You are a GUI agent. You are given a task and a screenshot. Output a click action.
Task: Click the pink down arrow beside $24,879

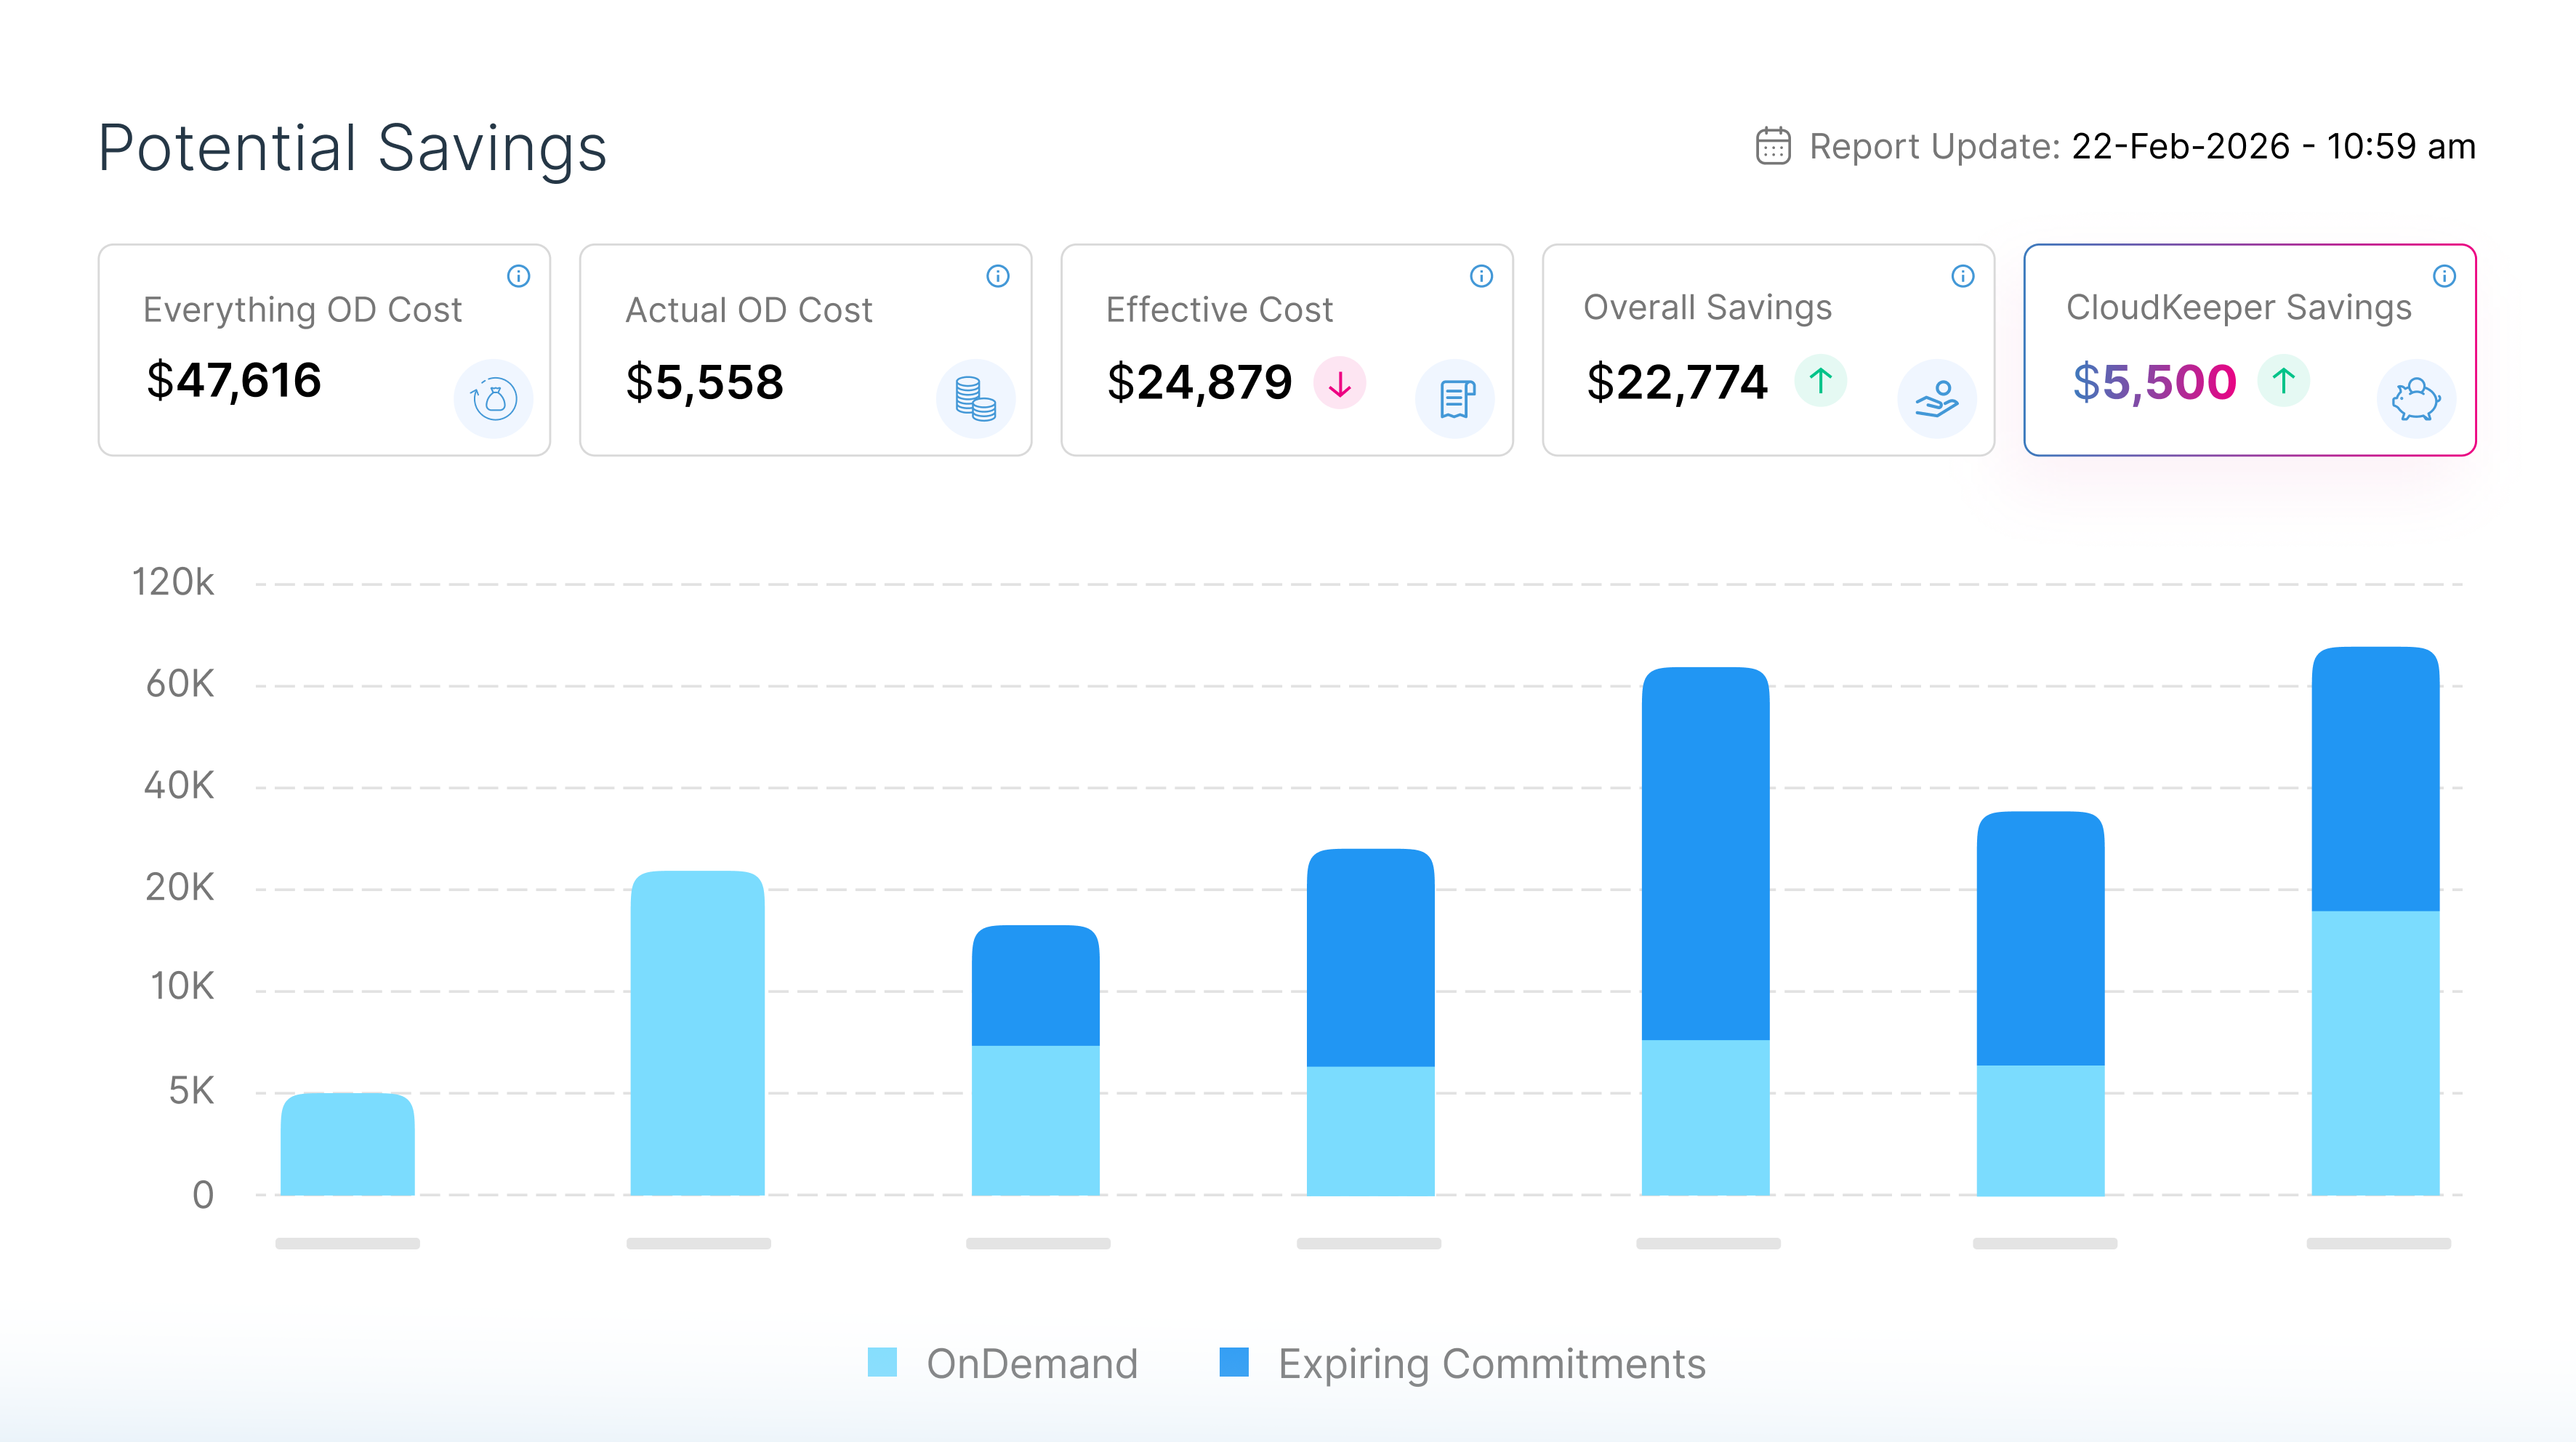click(x=1340, y=383)
